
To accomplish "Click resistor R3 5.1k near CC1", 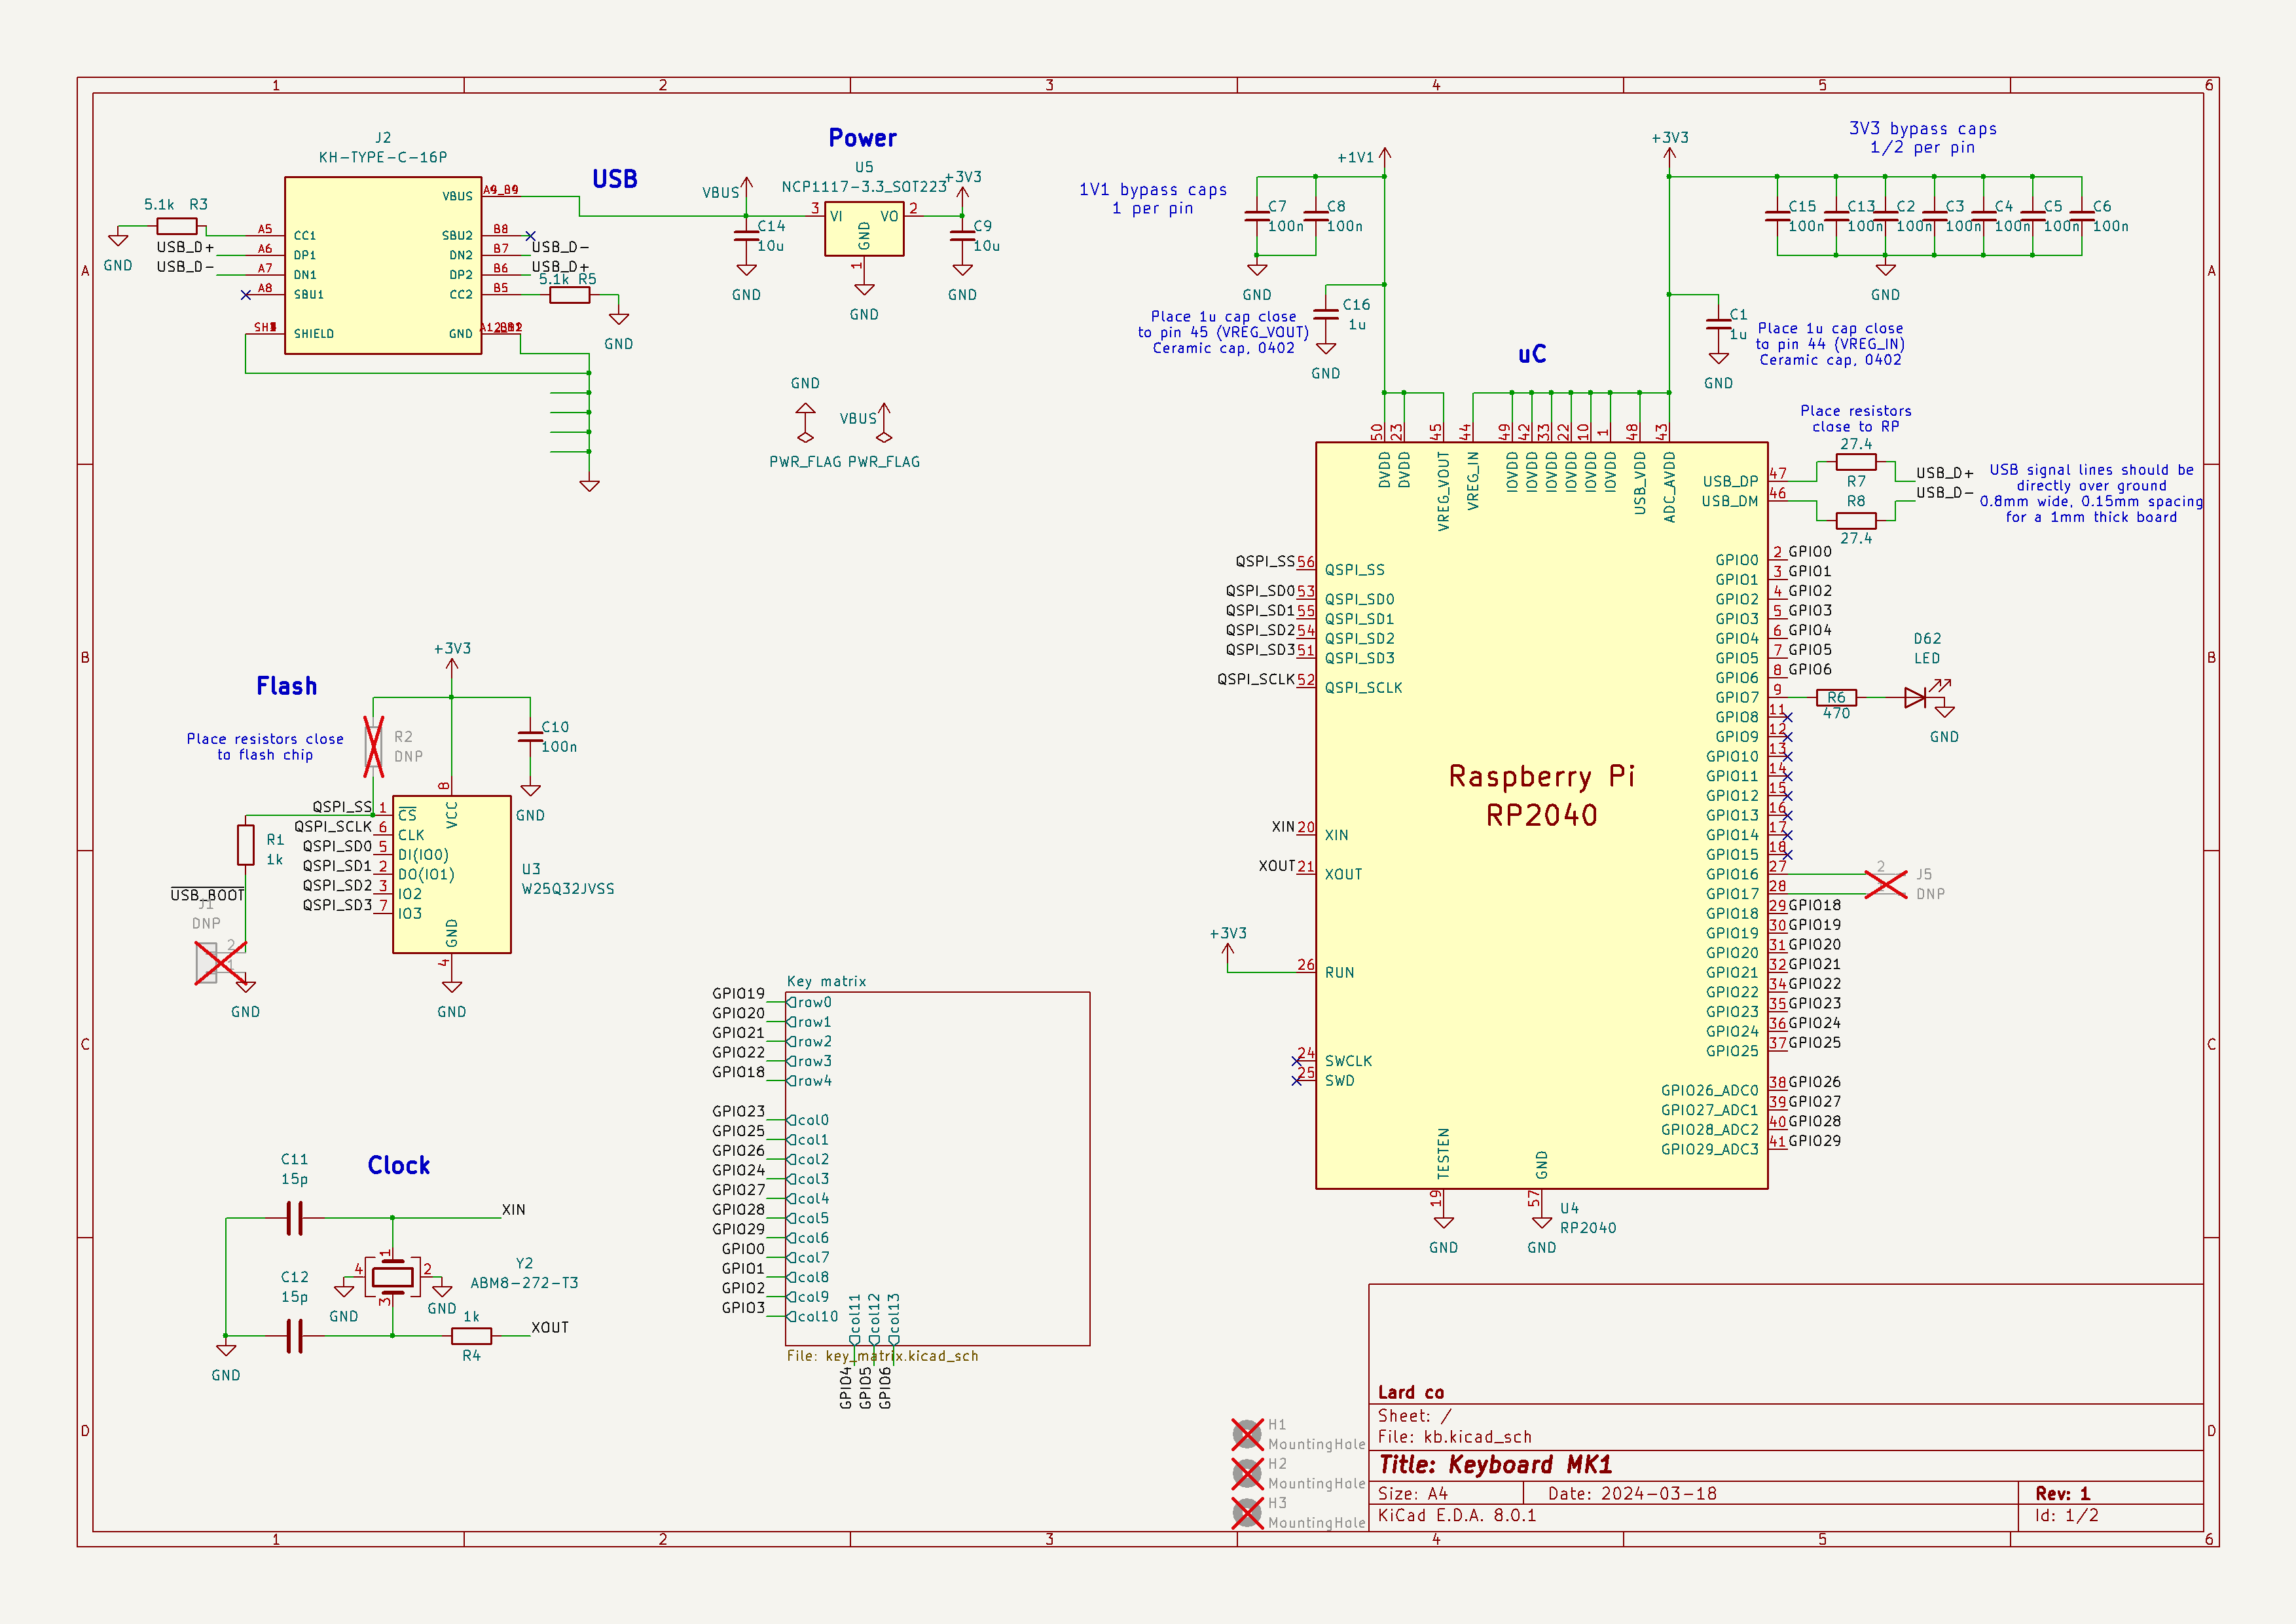I will [x=177, y=226].
